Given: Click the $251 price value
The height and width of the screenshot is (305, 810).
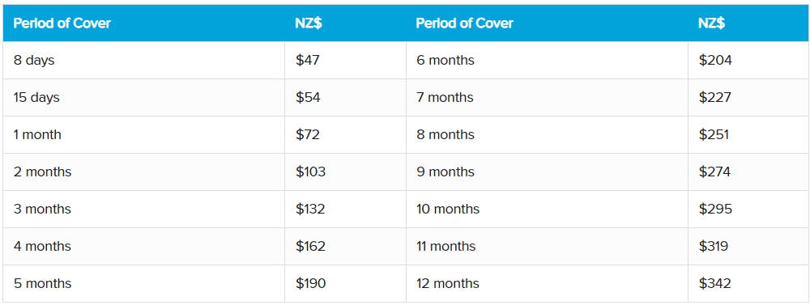Looking at the screenshot, I should click(x=714, y=134).
